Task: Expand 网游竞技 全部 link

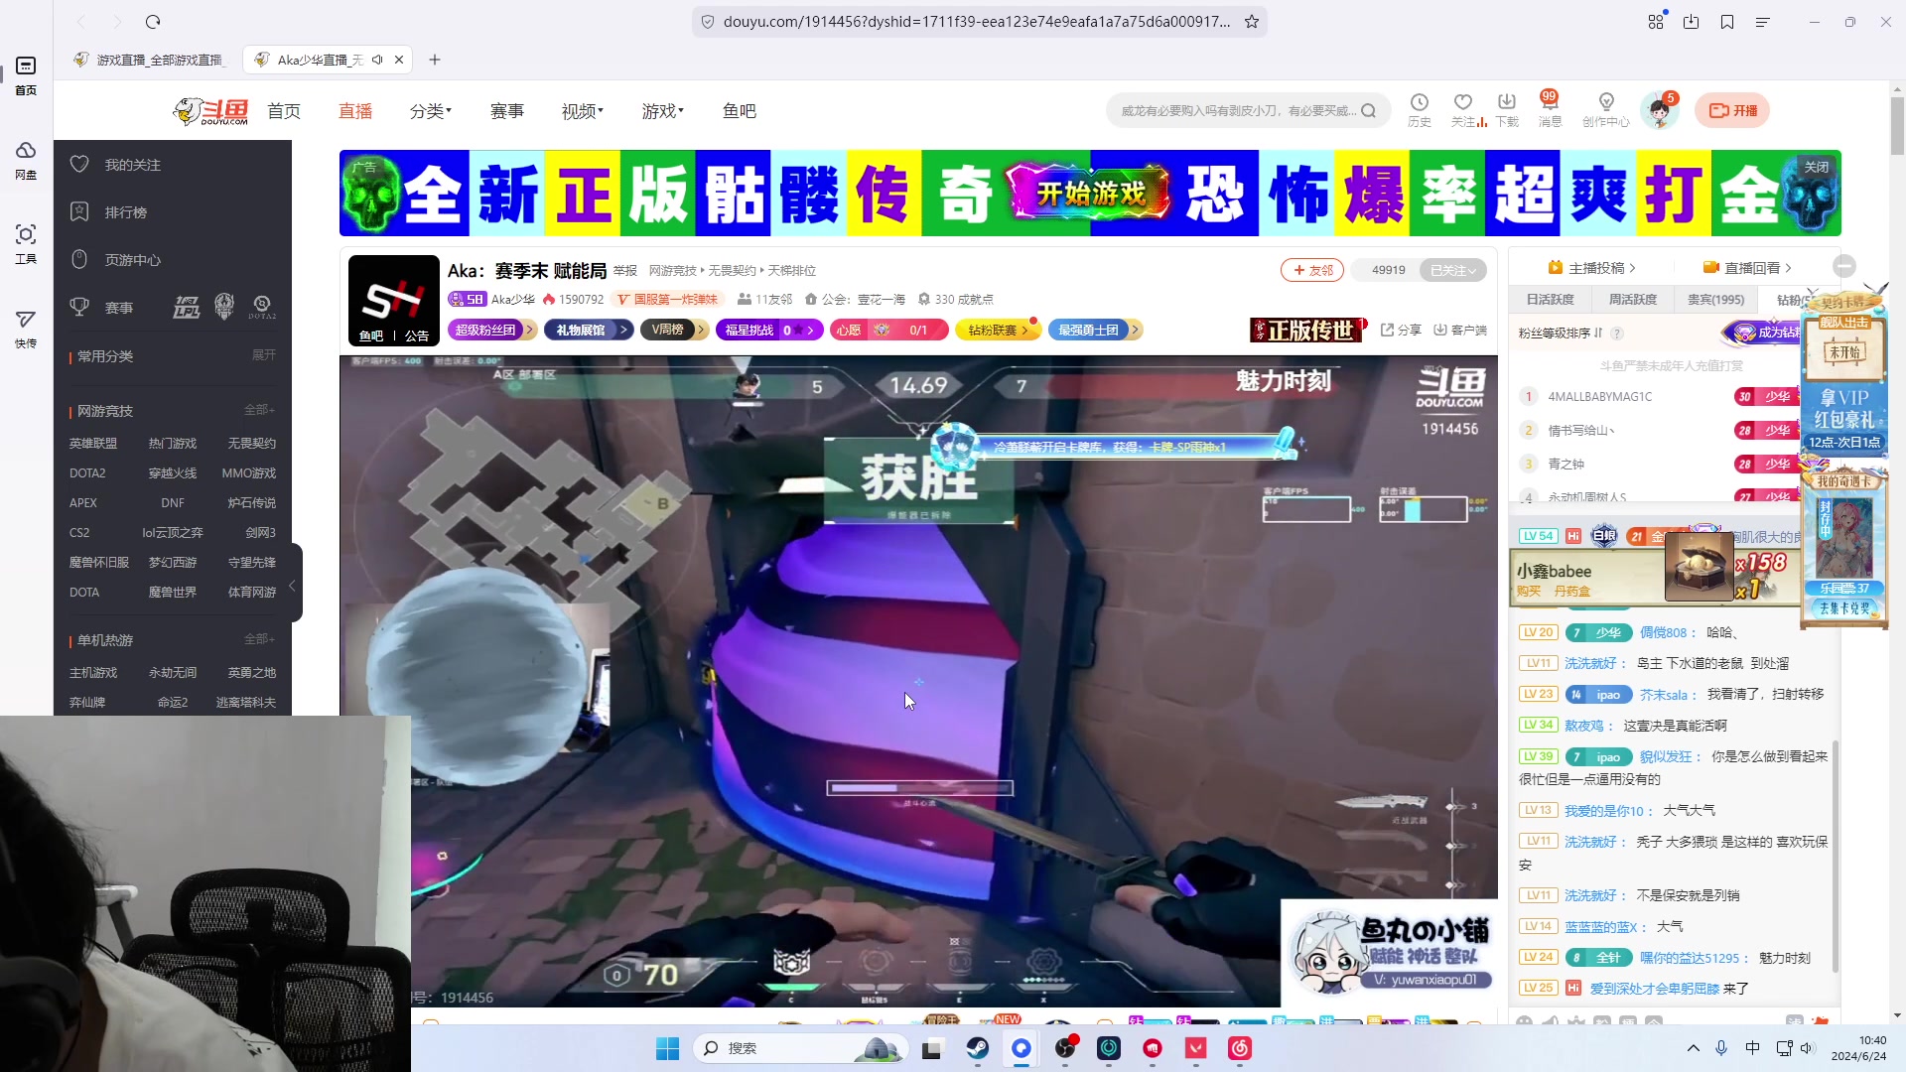Action: pyautogui.click(x=259, y=410)
